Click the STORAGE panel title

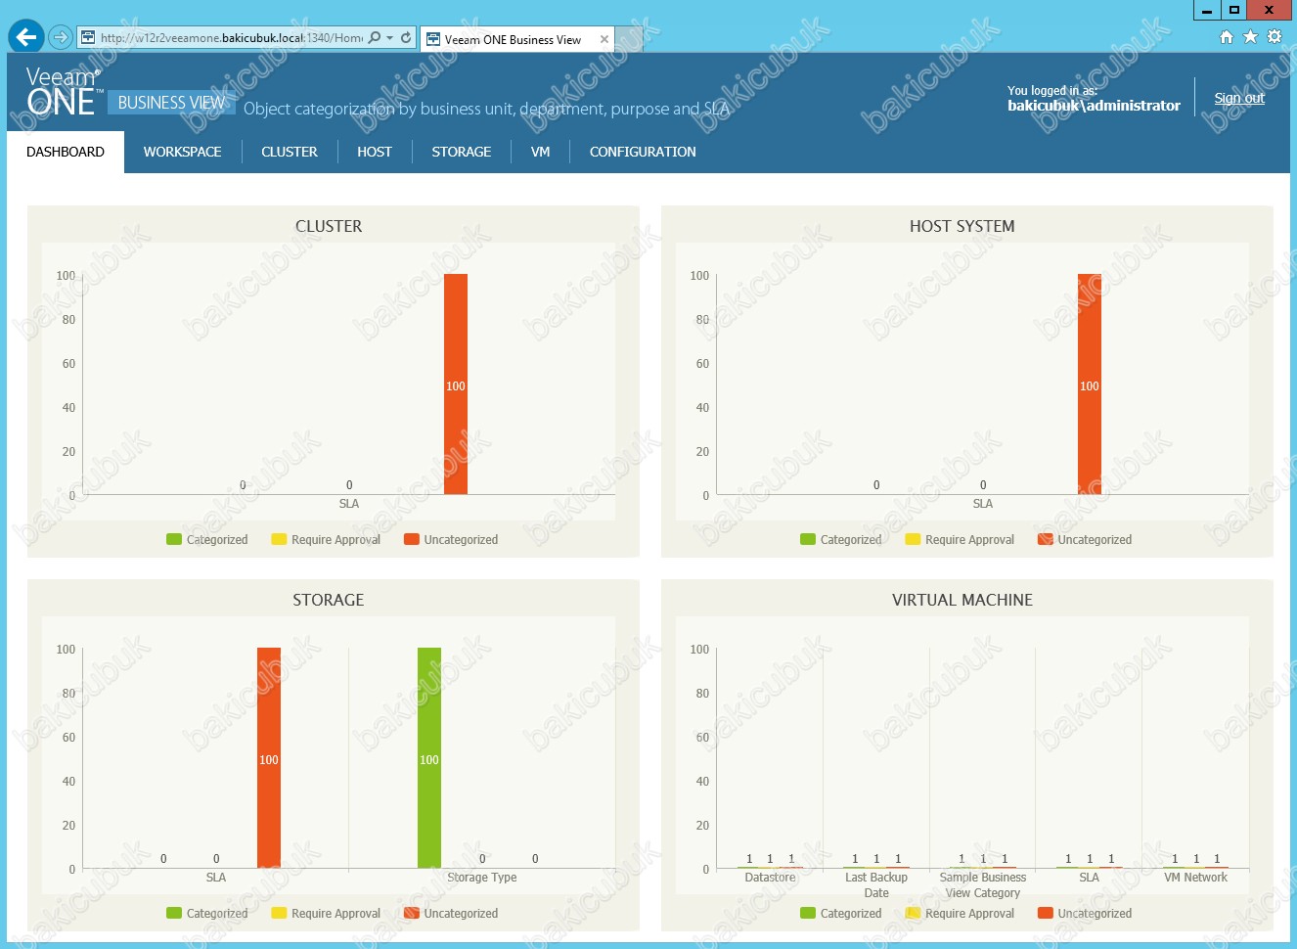(329, 600)
